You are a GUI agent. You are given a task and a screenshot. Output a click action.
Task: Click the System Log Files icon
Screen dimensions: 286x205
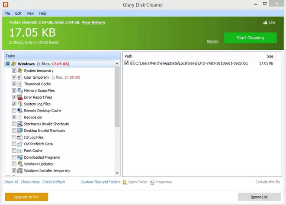(x=20, y=104)
